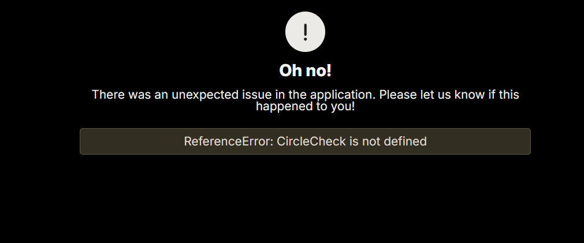Viewport: 584px width, 243px height.
Task: Click the word "Oh" in the heading
Action: click(289, 70)
